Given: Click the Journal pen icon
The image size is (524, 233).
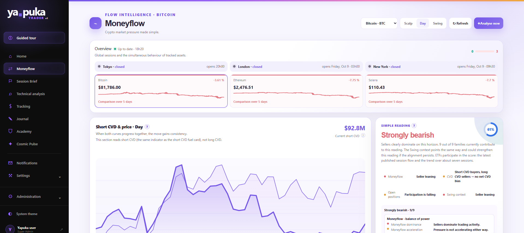Looking at the screenshot, I should pyautogui.click(x=10, y=119).
